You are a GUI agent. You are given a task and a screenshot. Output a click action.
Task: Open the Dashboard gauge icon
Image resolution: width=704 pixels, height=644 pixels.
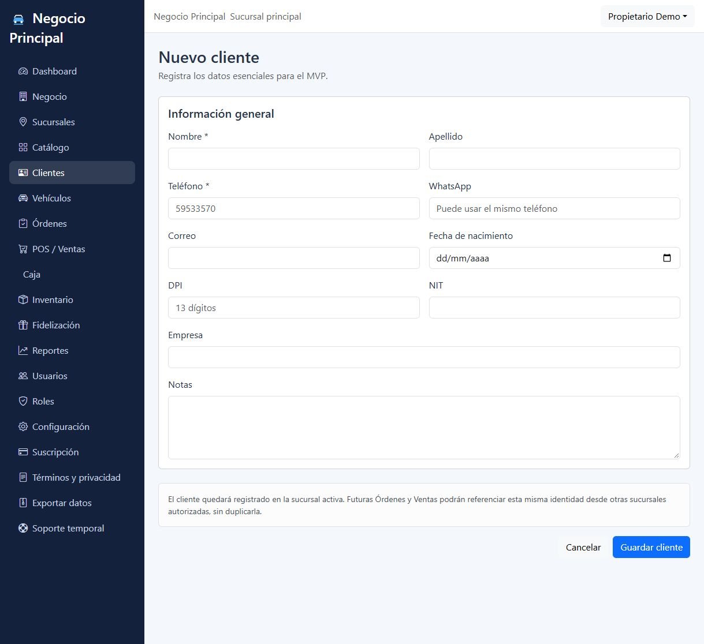point(23,72)
